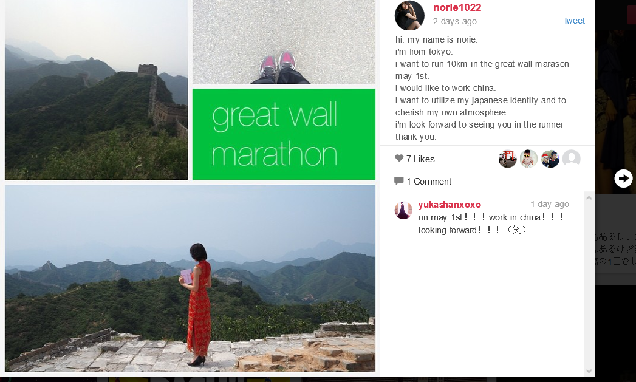Click the 7 Likes label
The height and width of the screenshot is (382, 636).
pyautogui.click(x=420, y=159)
